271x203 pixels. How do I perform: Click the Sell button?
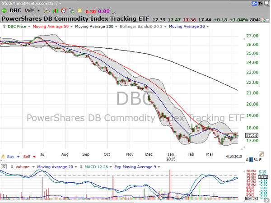27,157
